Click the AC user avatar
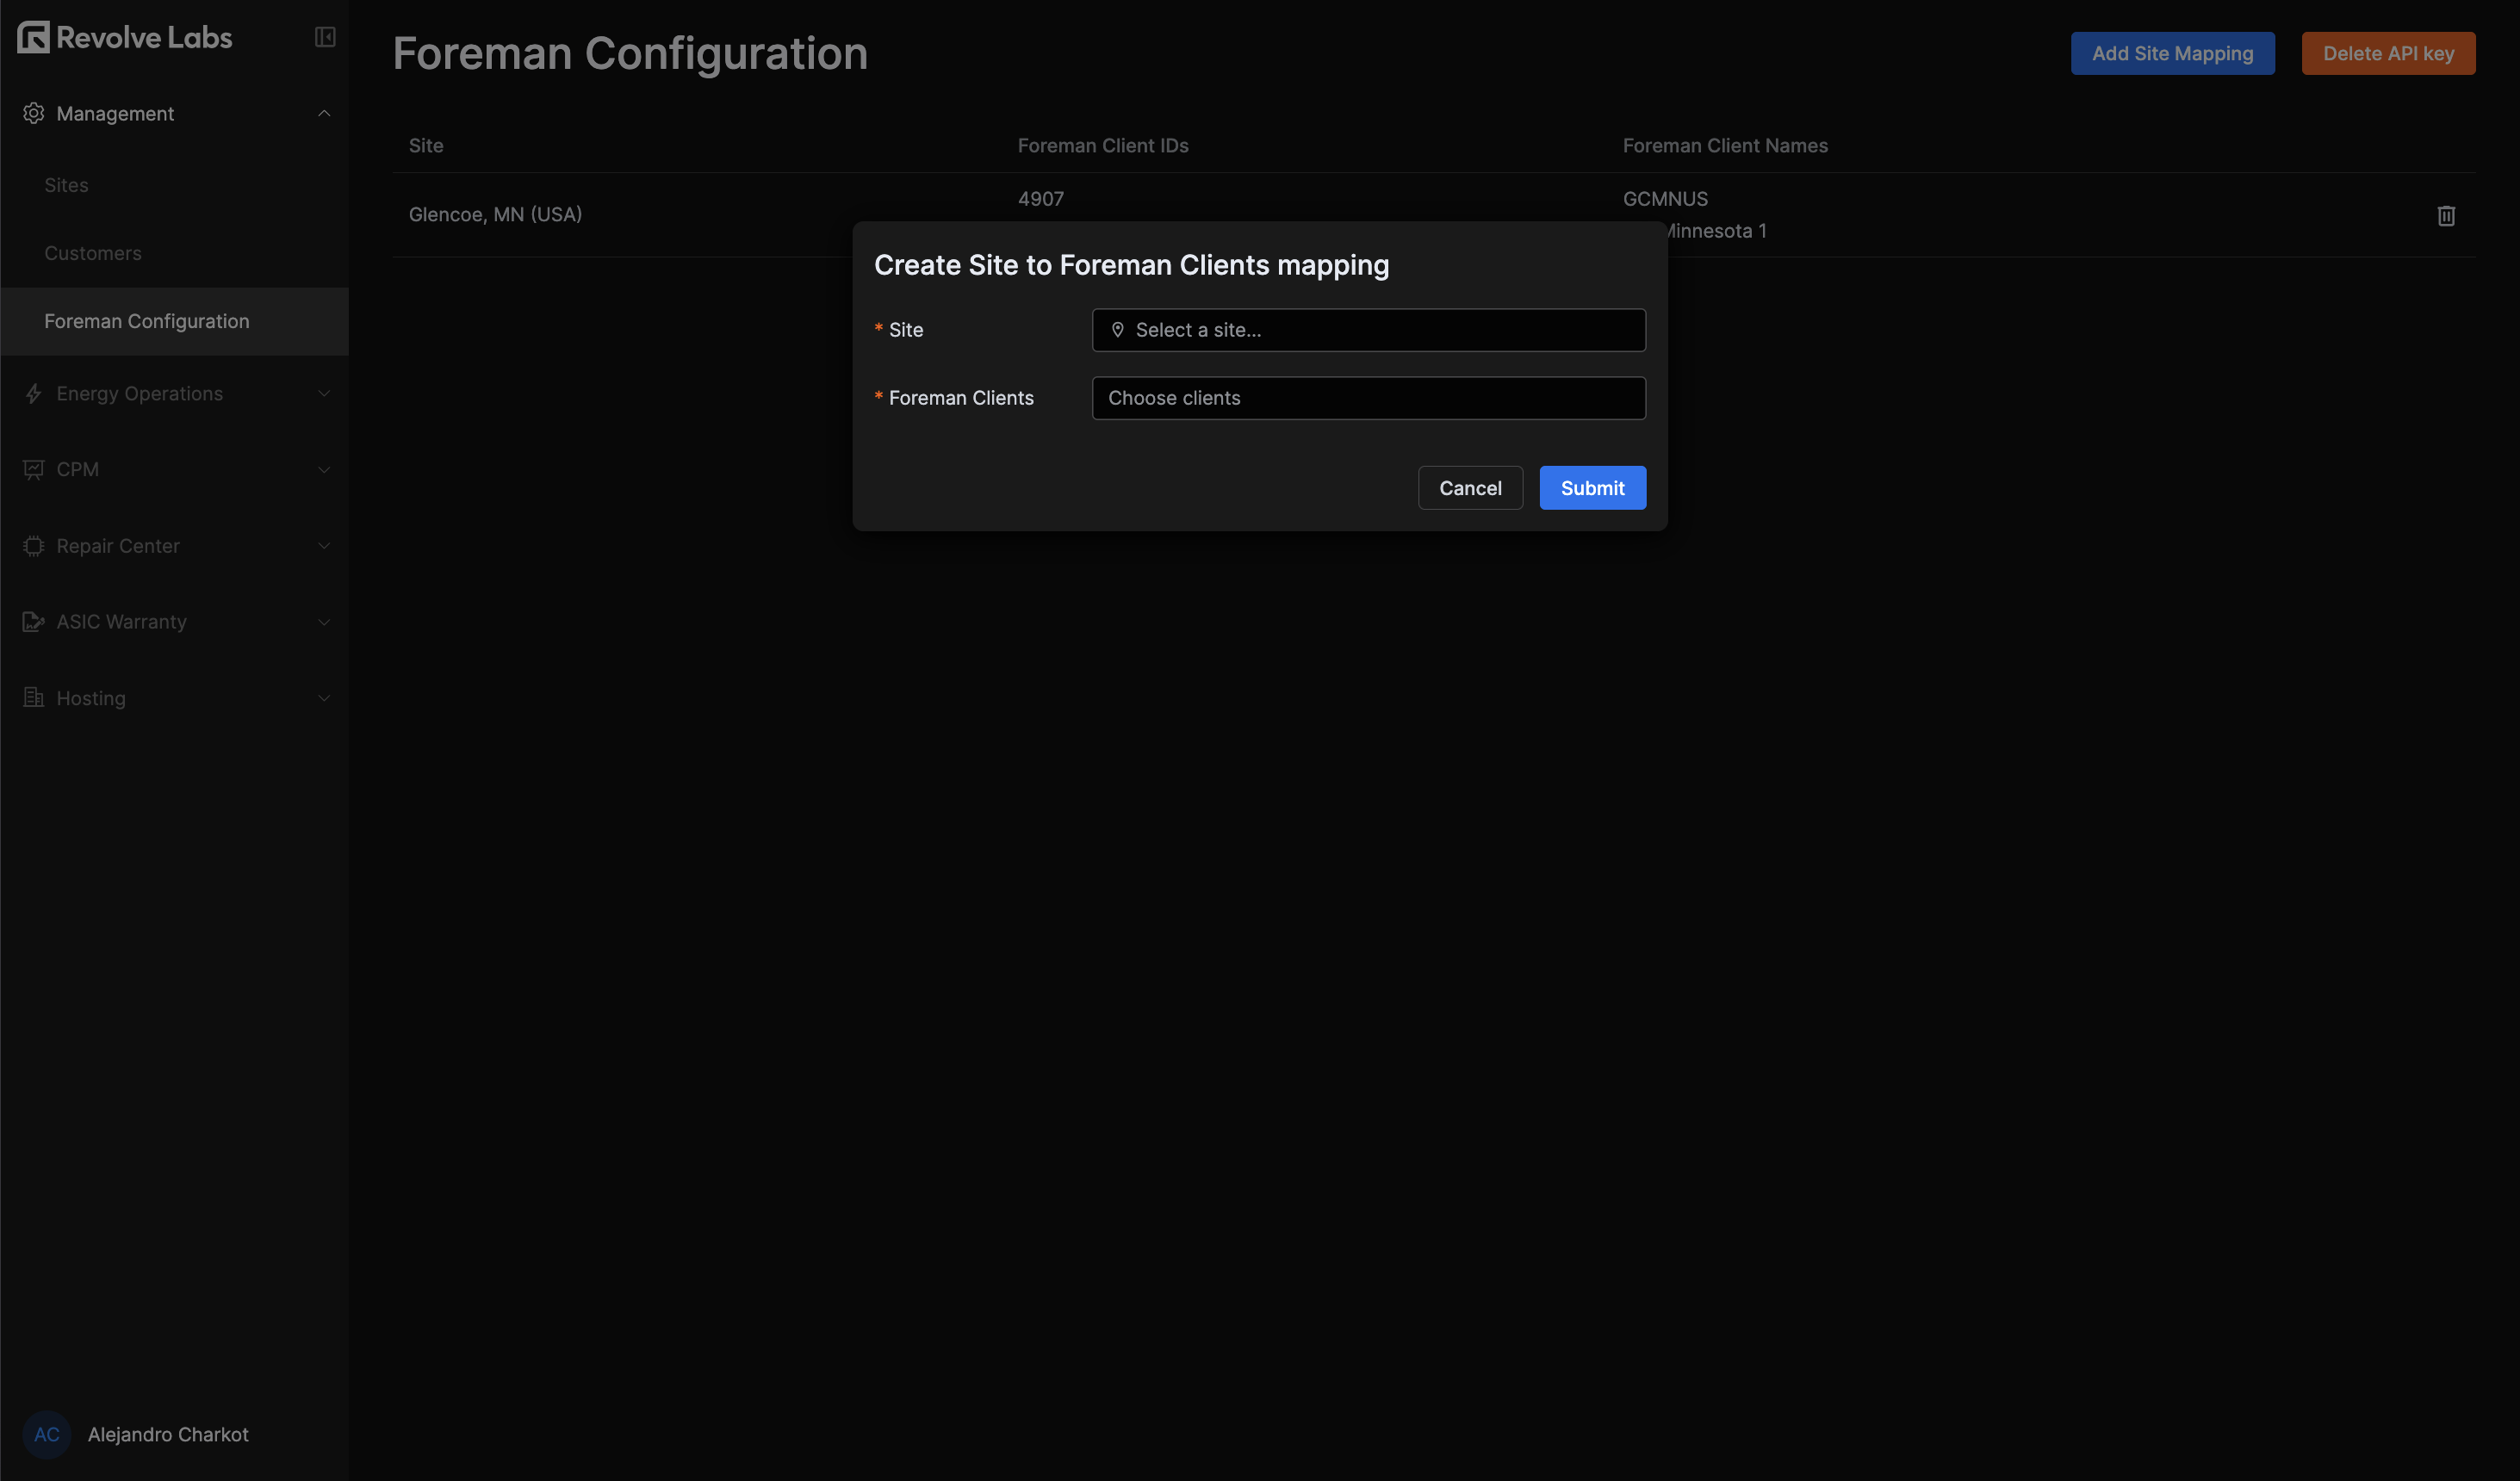The image size is (2520, 1481). [46, 1434]
